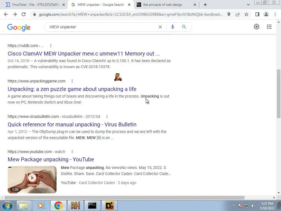Open the De application in the taskbar
The height and width of the screenshot is (211, 281).
click(109, 206)
